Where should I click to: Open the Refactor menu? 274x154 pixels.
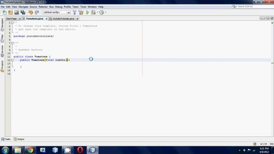coord(43,7)
